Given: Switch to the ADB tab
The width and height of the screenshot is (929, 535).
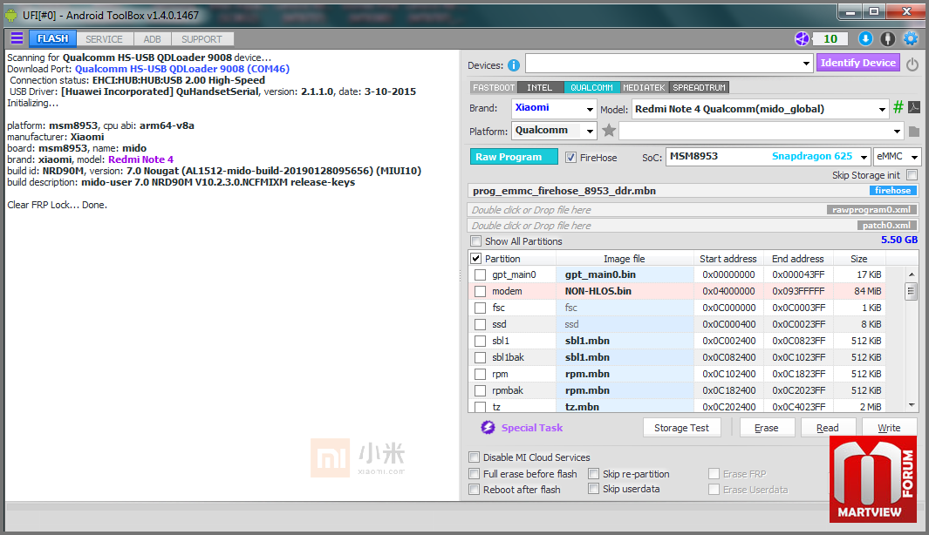Looking at the screenshot, I should point(153,39).
